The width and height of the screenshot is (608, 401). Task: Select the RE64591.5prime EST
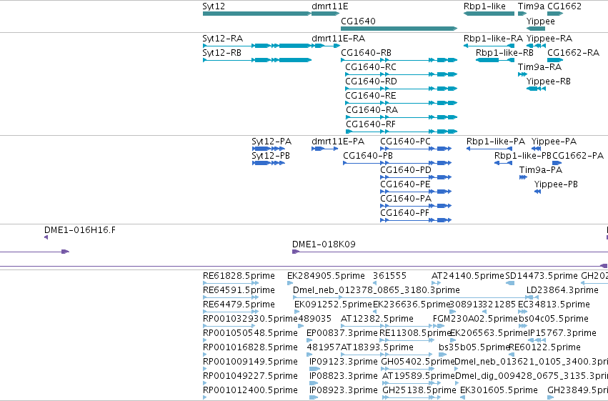point(230,298)
